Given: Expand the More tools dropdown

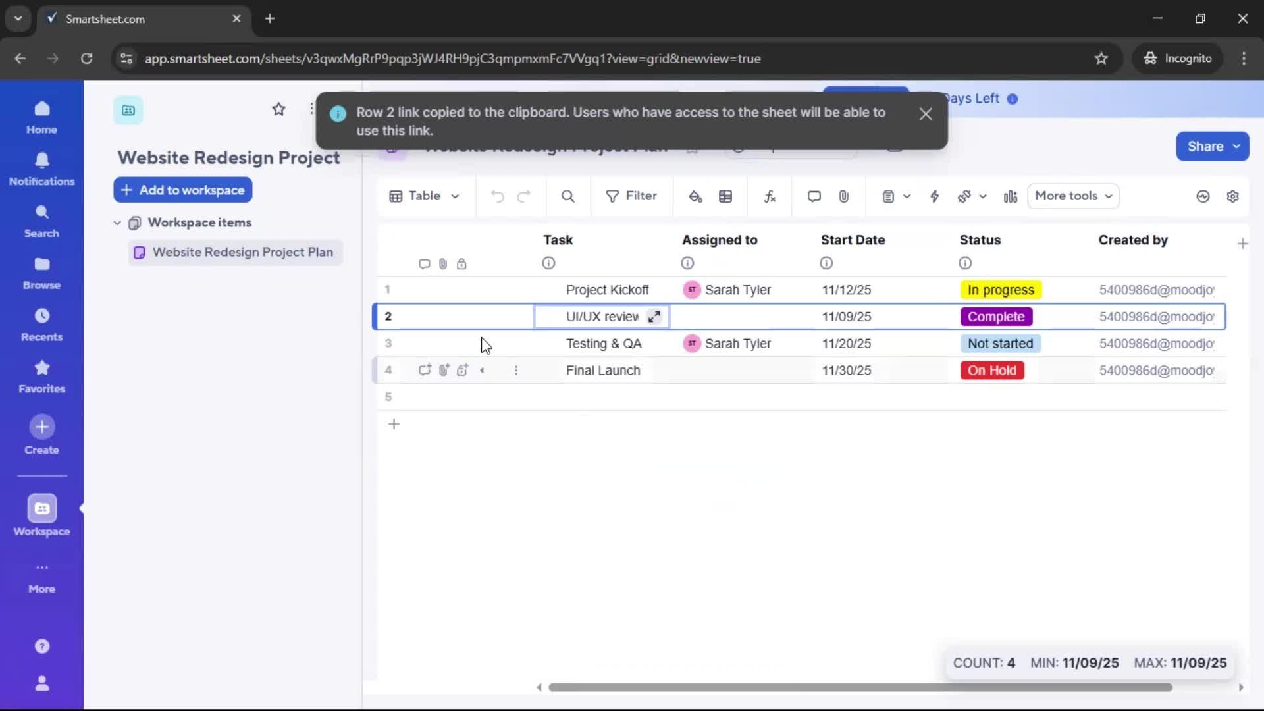Looking at the screenshot, I should (x=1072, y=196).
